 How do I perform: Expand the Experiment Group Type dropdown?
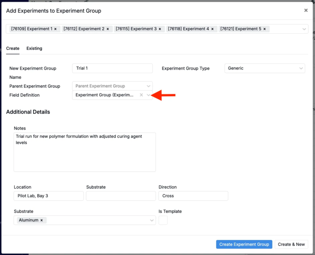301,68
